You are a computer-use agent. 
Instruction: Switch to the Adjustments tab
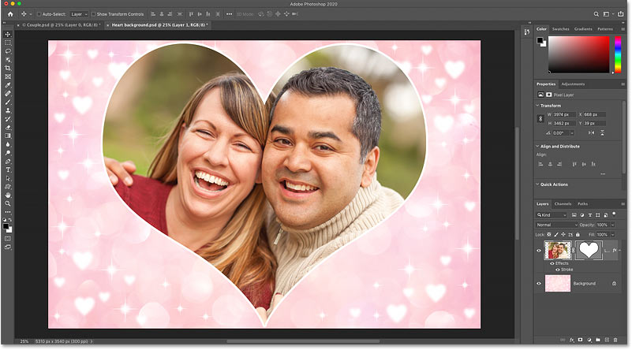pos(573,84)
